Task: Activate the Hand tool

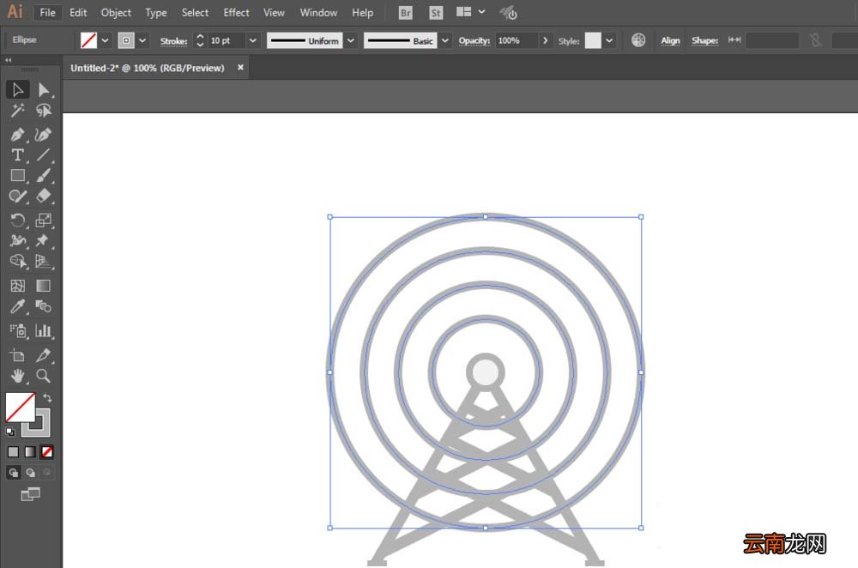Action: point(17,376)
